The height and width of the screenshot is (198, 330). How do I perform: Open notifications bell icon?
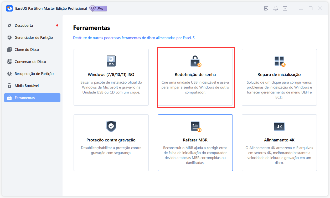(x=276, y=8)
